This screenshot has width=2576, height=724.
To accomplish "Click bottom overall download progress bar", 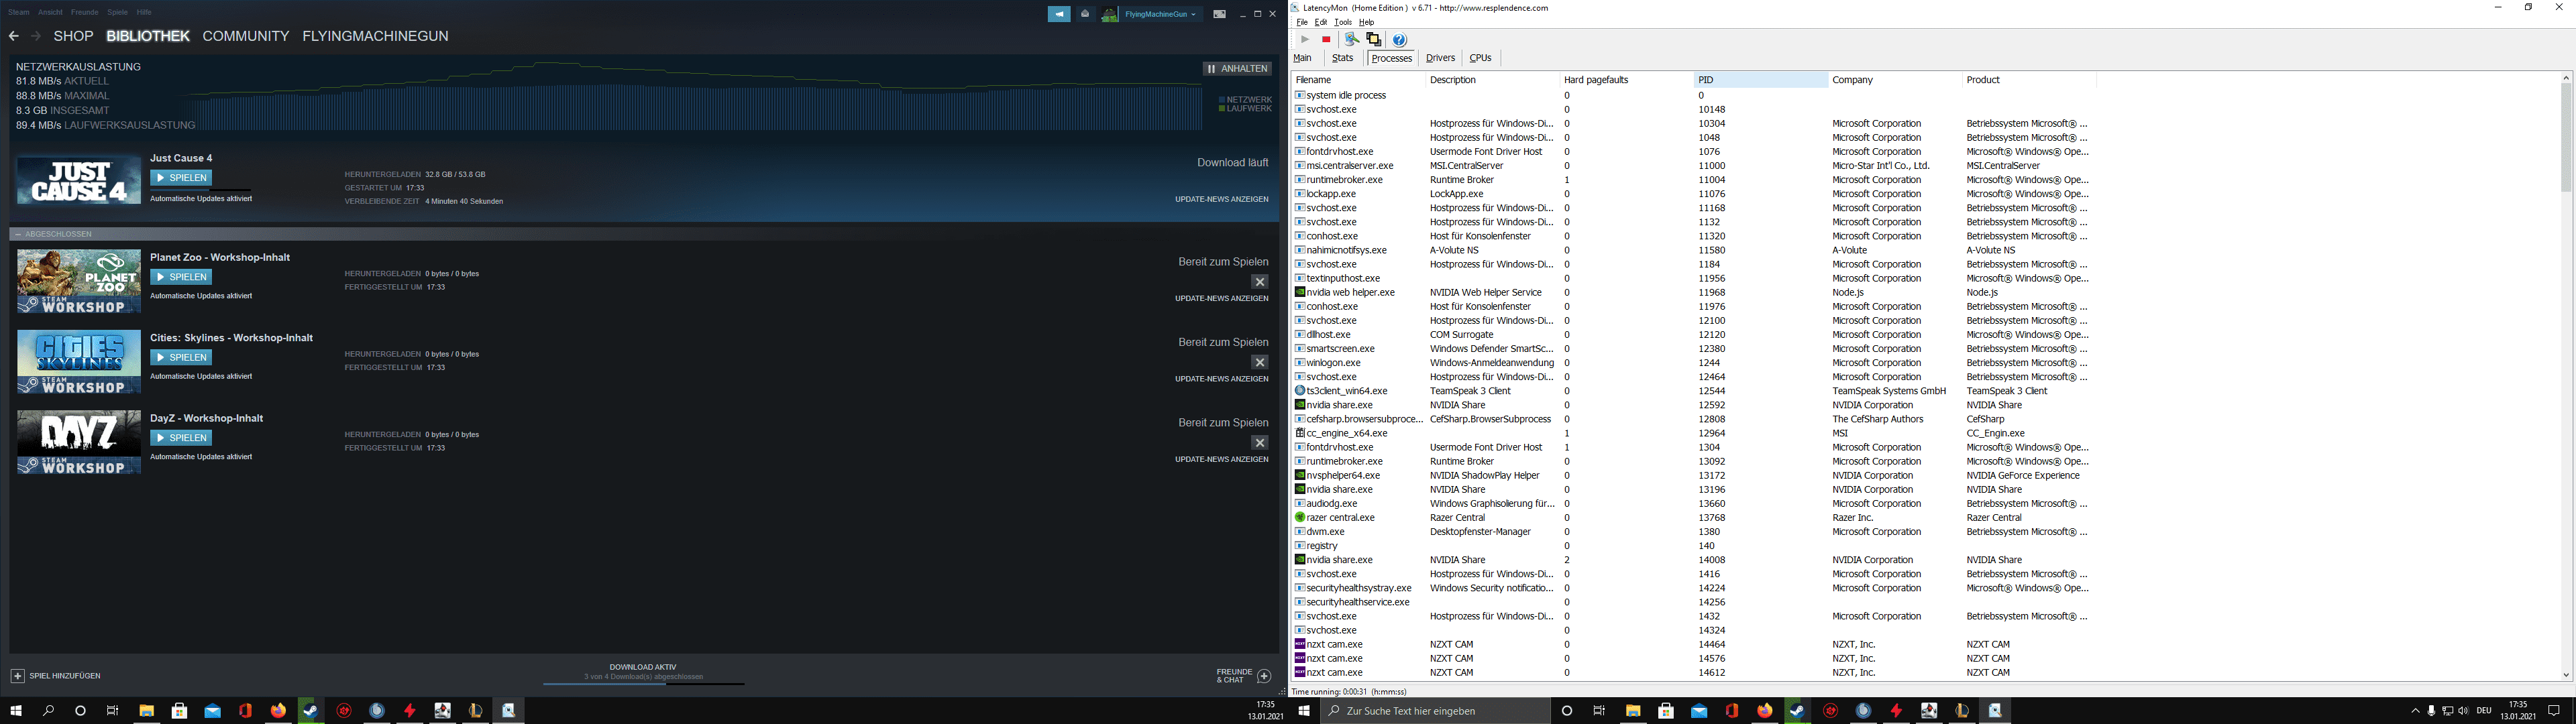I will (x=644, y=684).
